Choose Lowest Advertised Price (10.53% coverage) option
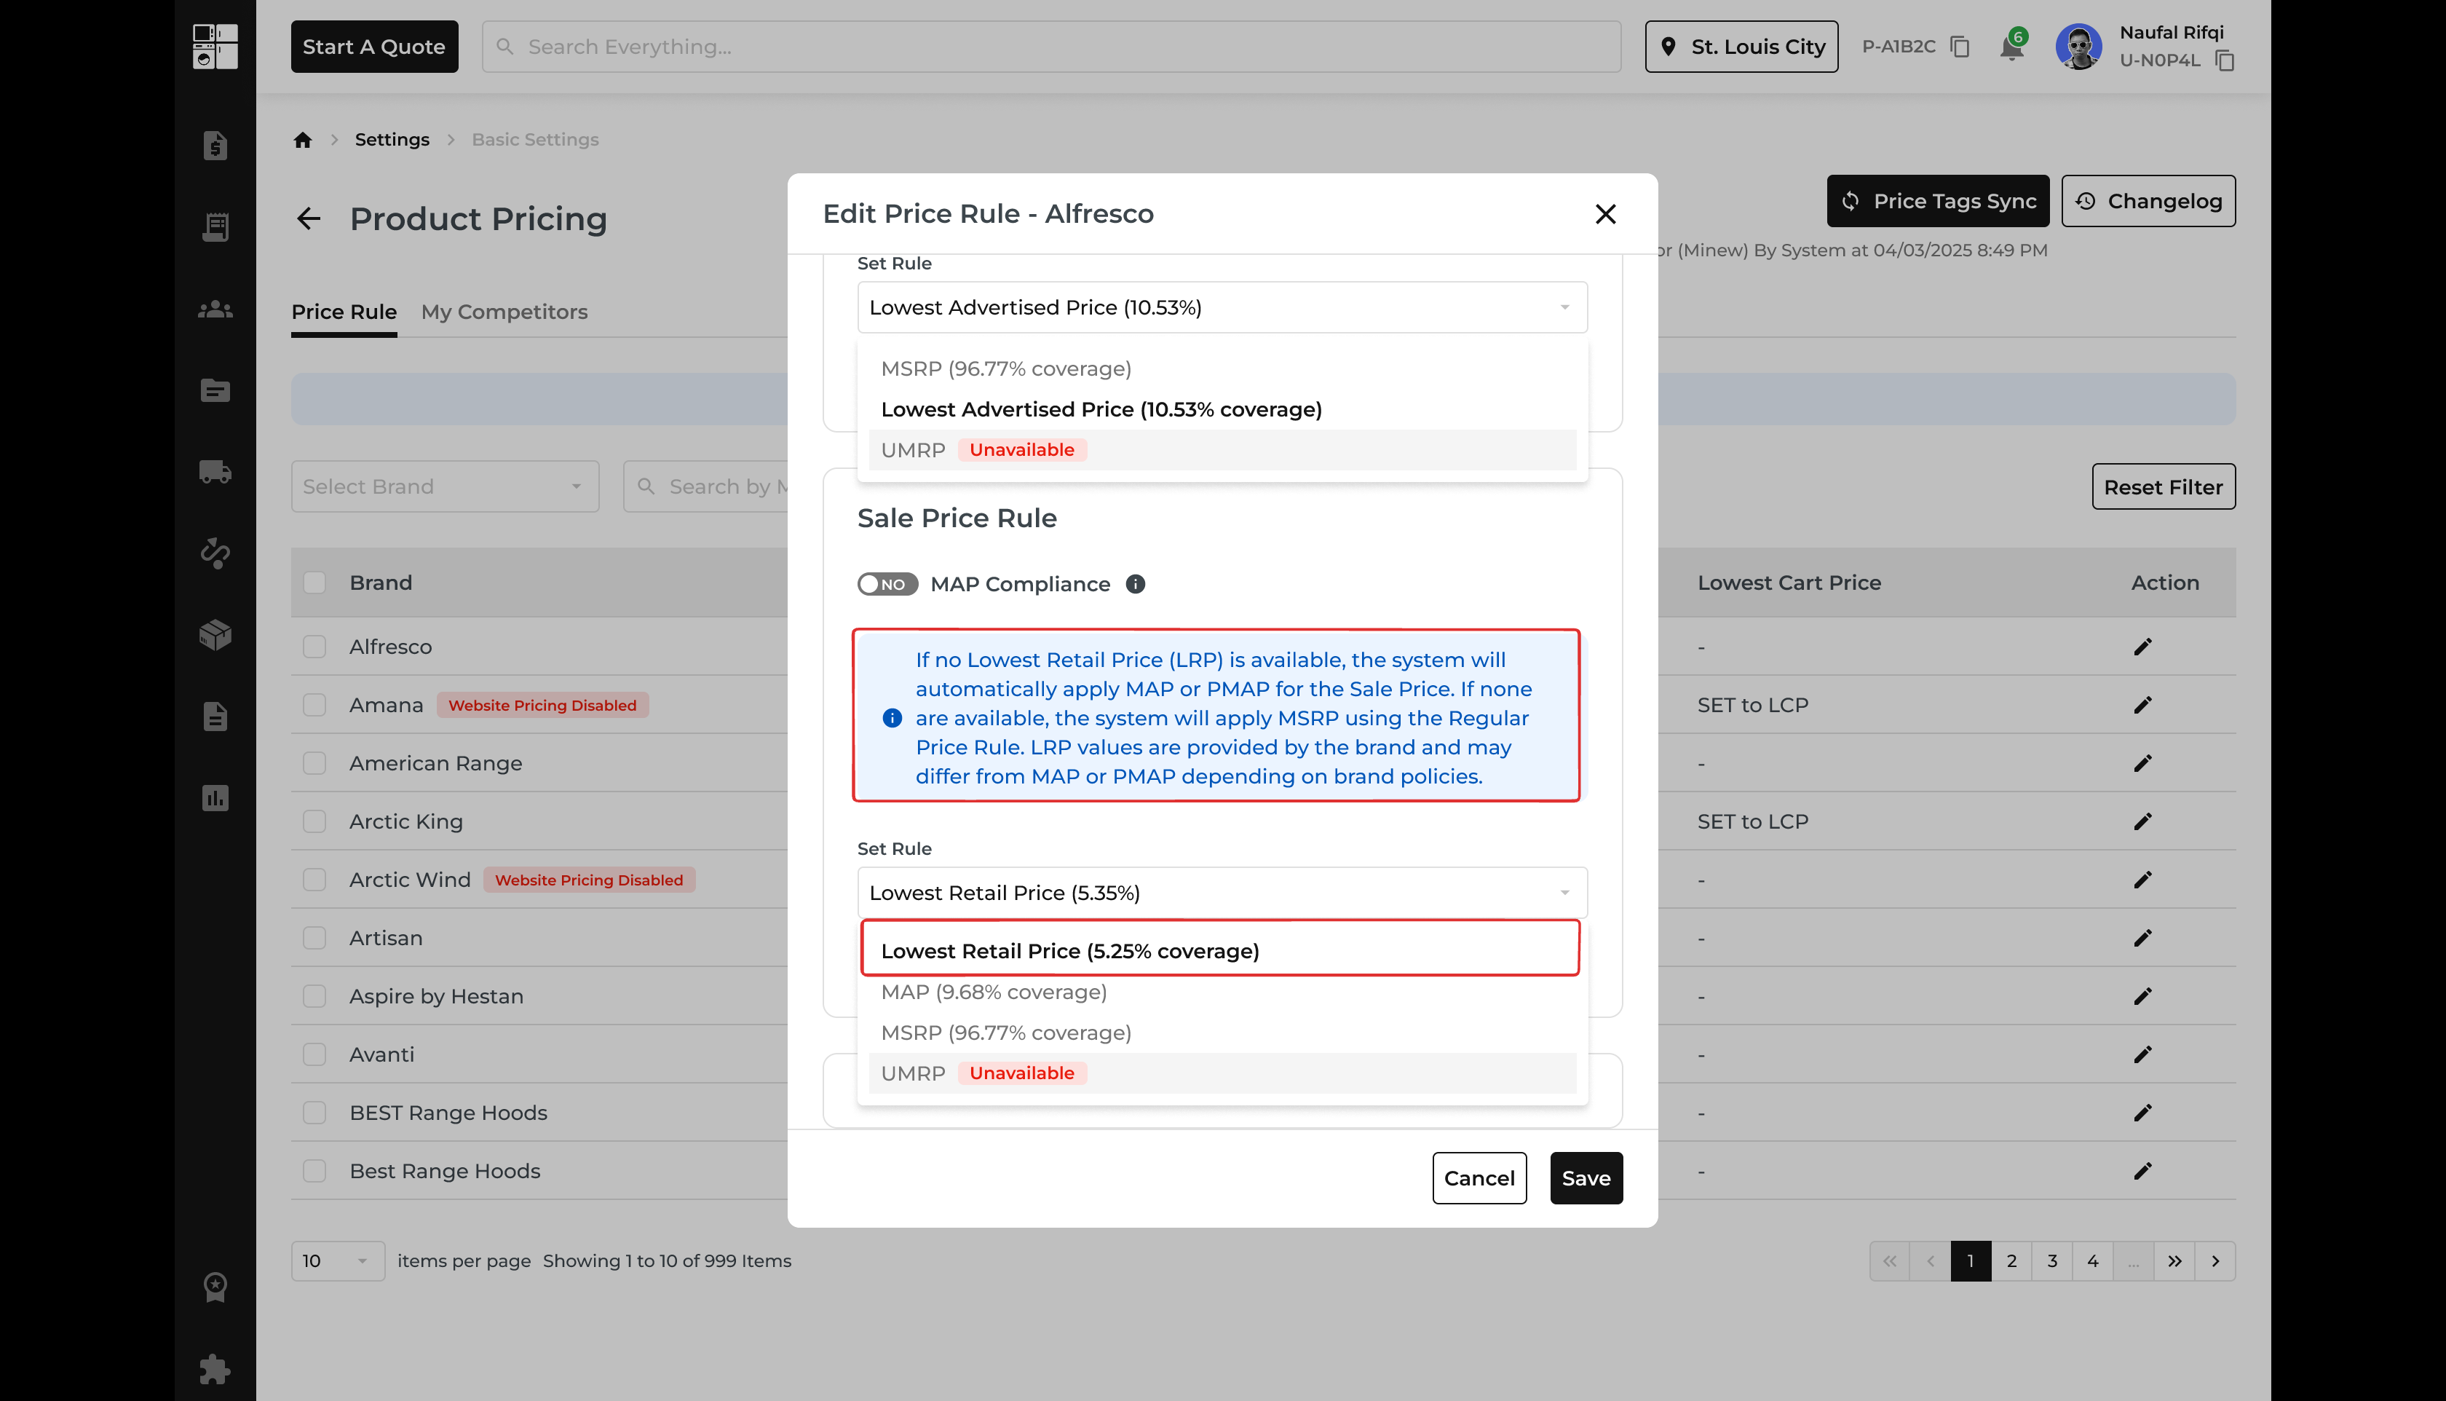The width and height of the screenshot is (2446, 1401). tap(1222, 409)
